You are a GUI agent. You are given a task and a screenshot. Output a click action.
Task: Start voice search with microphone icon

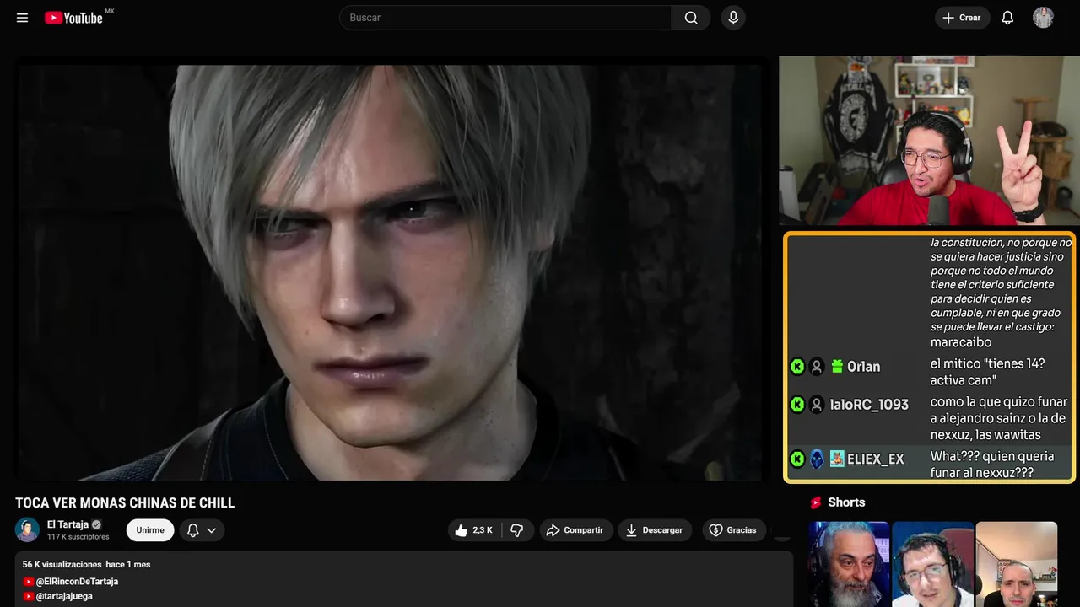(733, 18)
